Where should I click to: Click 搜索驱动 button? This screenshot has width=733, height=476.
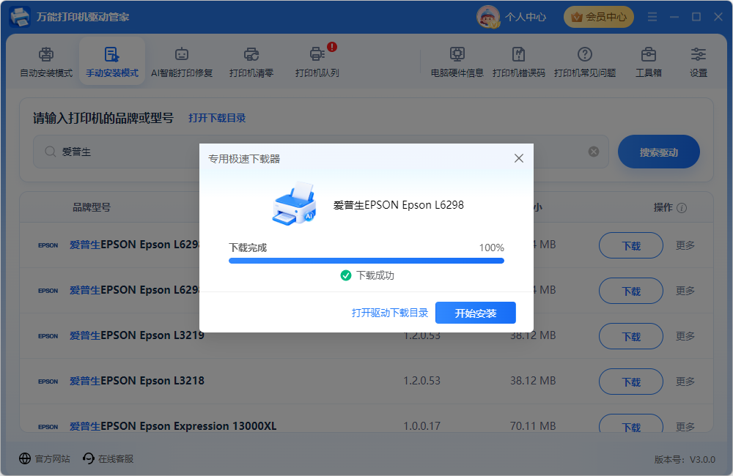tap(658, 152)
